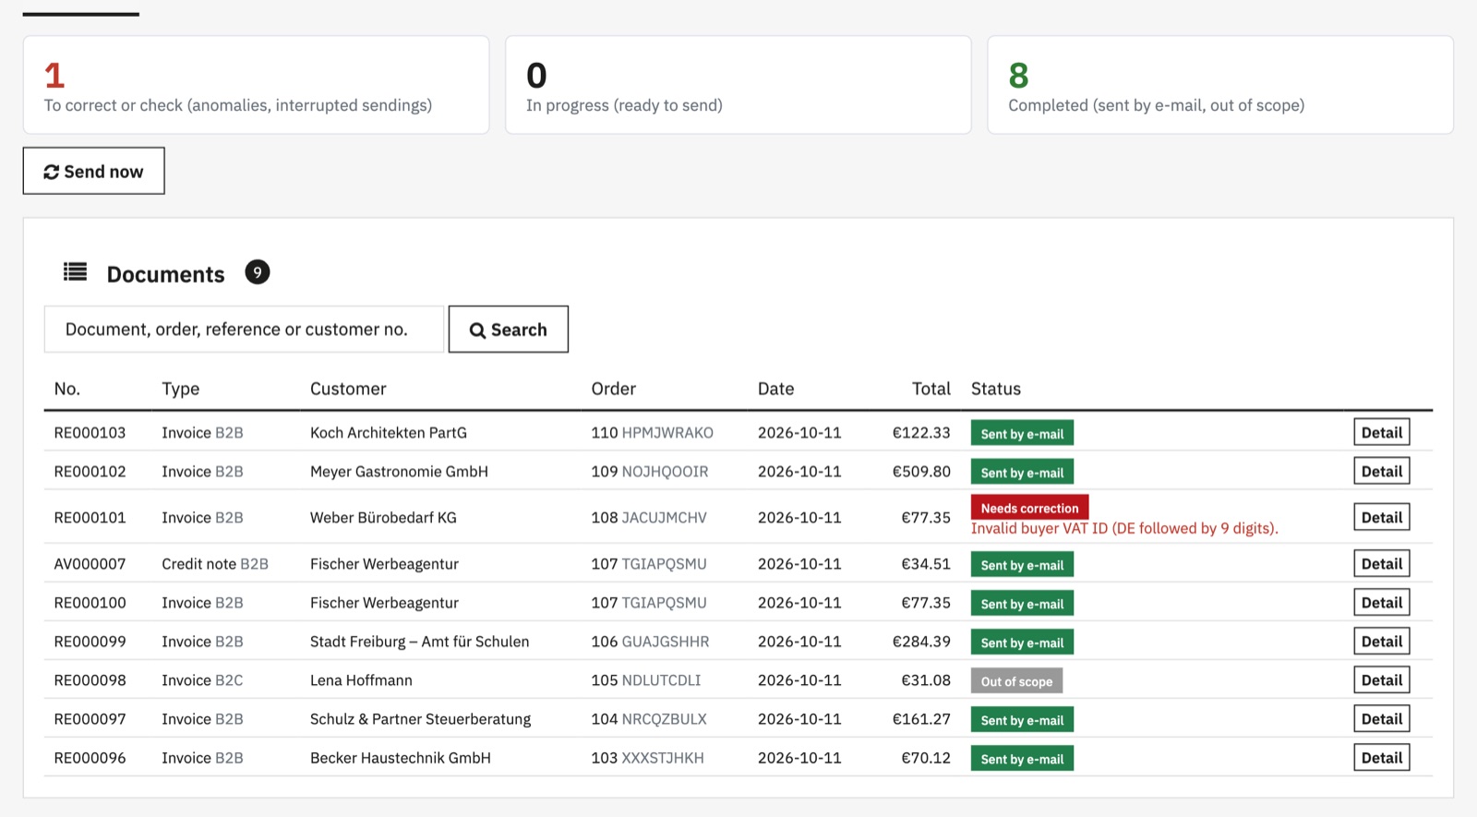Click the Needs correction status badge
1477x817 pixels.
(x=1029, y=508)
